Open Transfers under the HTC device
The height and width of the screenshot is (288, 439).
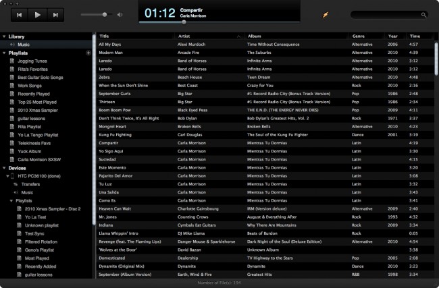[x=30, y=184]
